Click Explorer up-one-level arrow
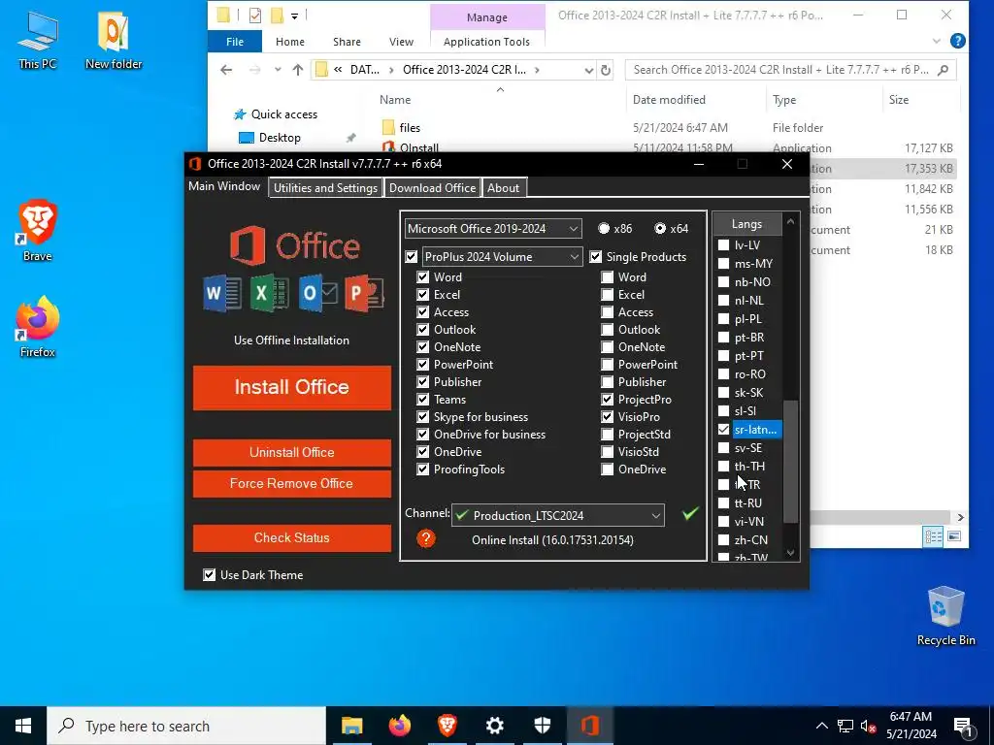Screen dimensions: 994x745 tap(297, 70)
